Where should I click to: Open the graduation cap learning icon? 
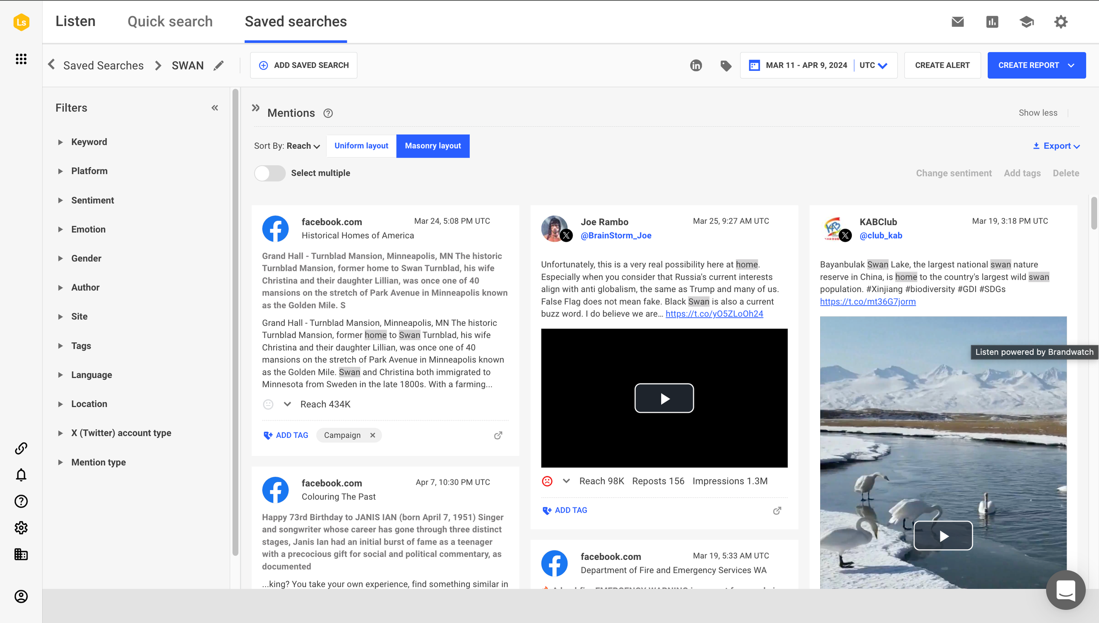1026,22
